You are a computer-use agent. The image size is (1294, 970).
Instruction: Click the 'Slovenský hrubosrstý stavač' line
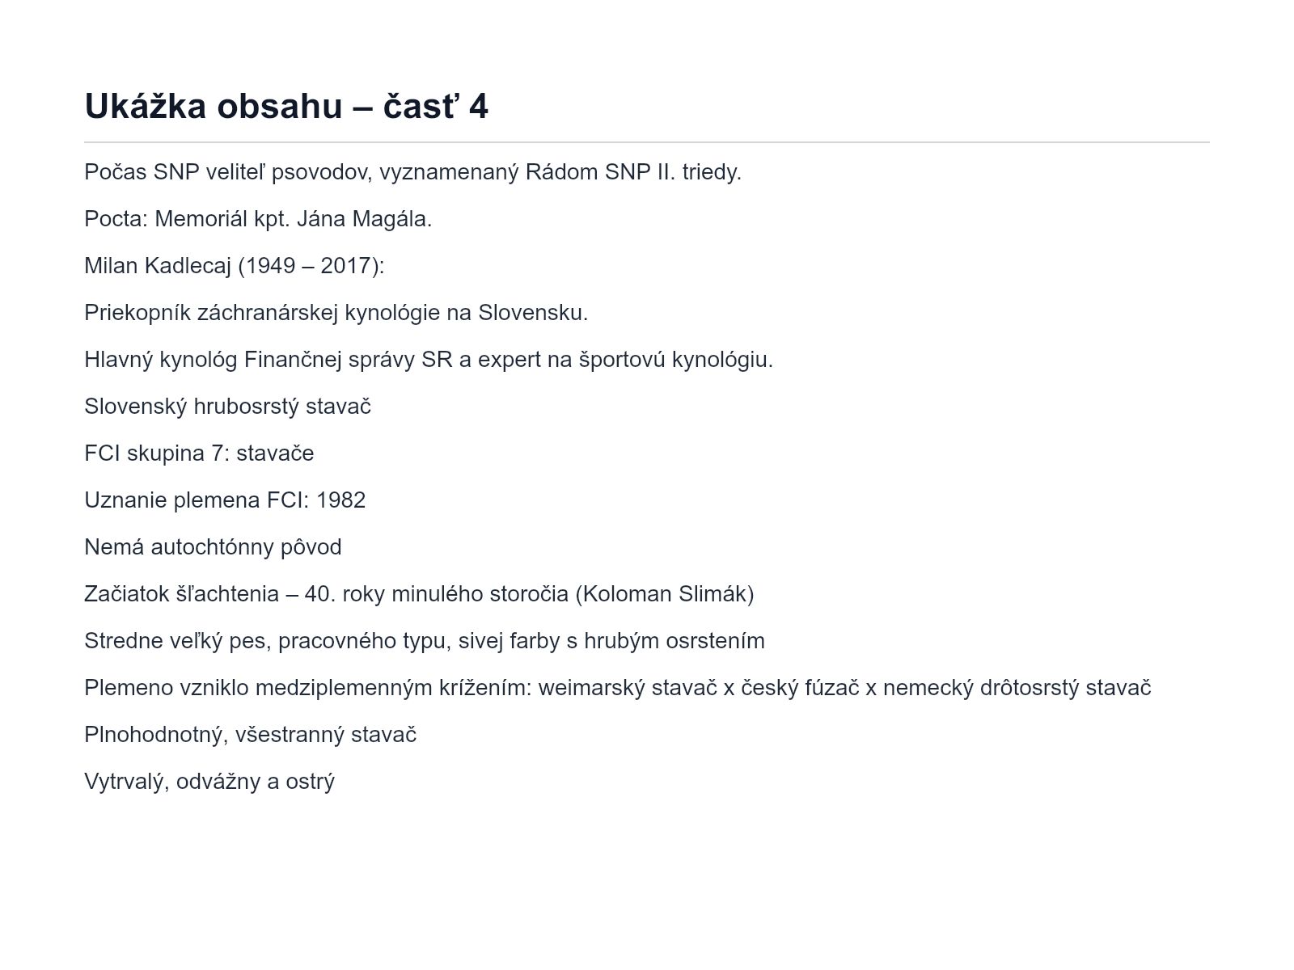[228, 407]
